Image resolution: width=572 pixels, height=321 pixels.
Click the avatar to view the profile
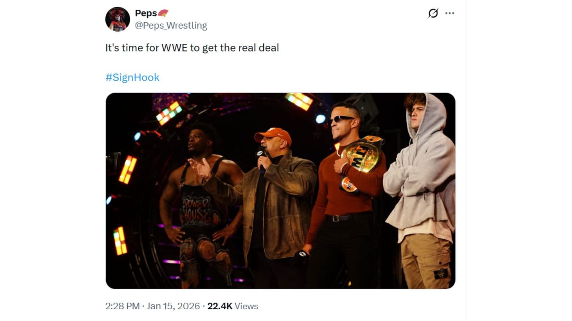click(x=117, y=19)
